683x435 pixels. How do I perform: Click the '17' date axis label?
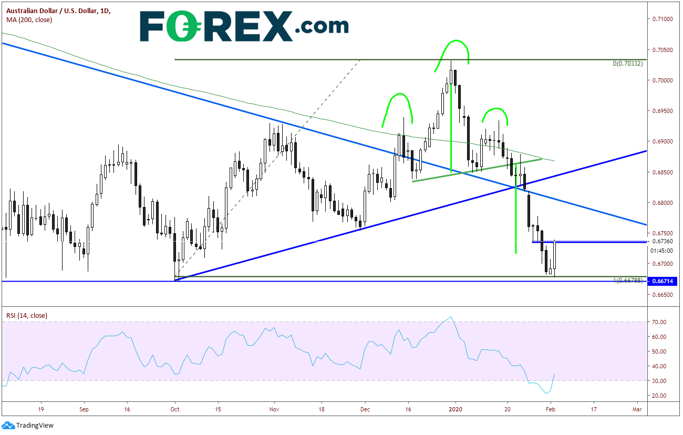(593, 408)
